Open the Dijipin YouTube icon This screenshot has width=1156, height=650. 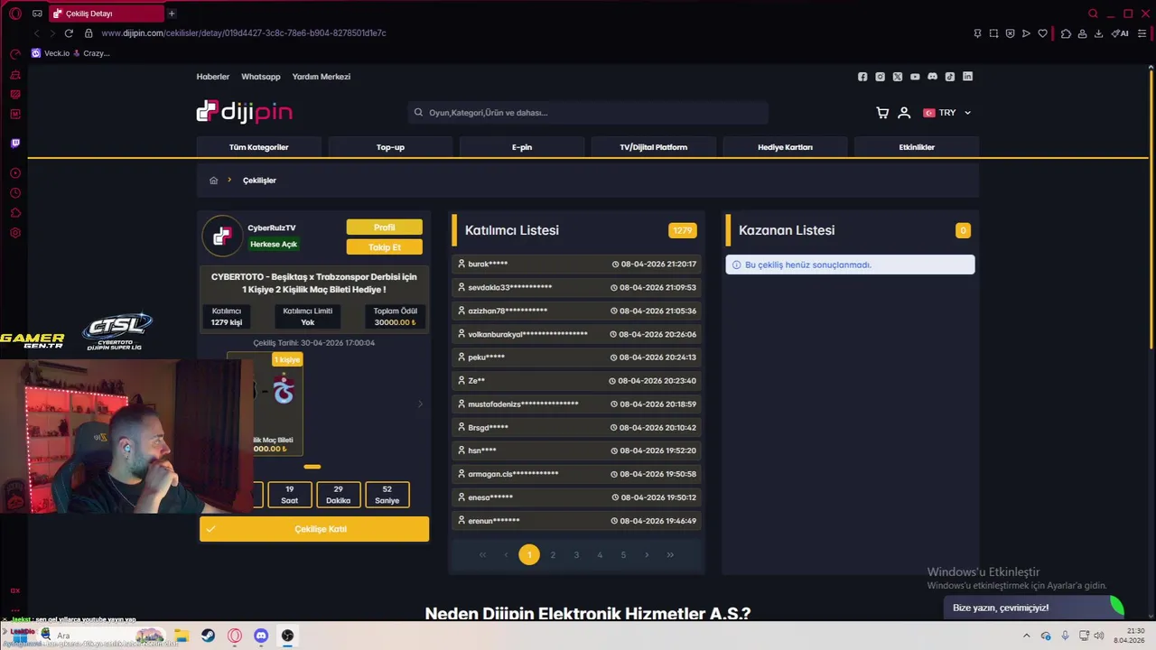[915, 77]
